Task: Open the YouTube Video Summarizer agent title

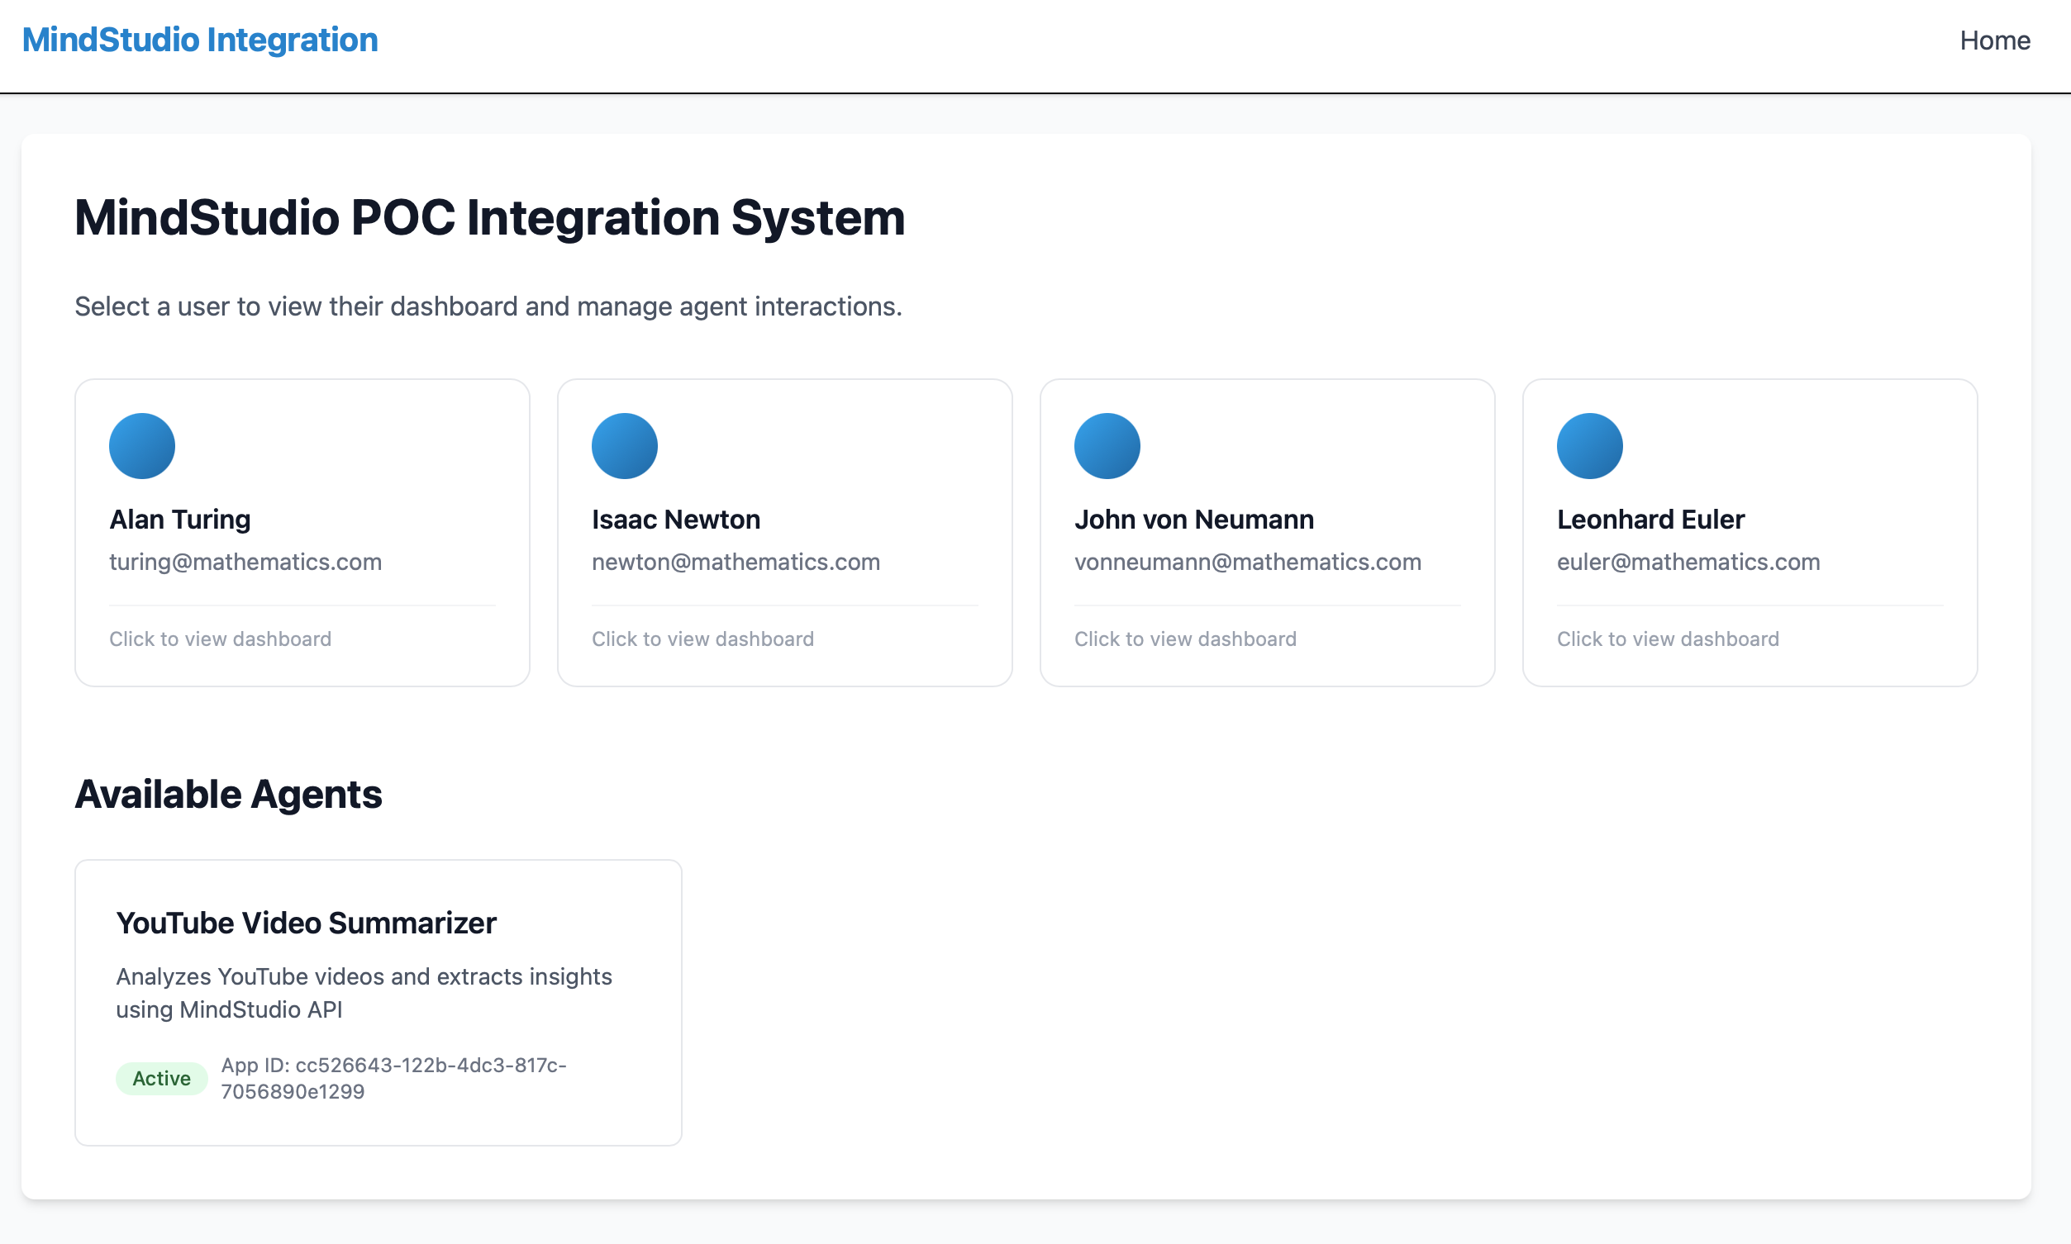Action: pyautogui.click(x=306, y=923)
